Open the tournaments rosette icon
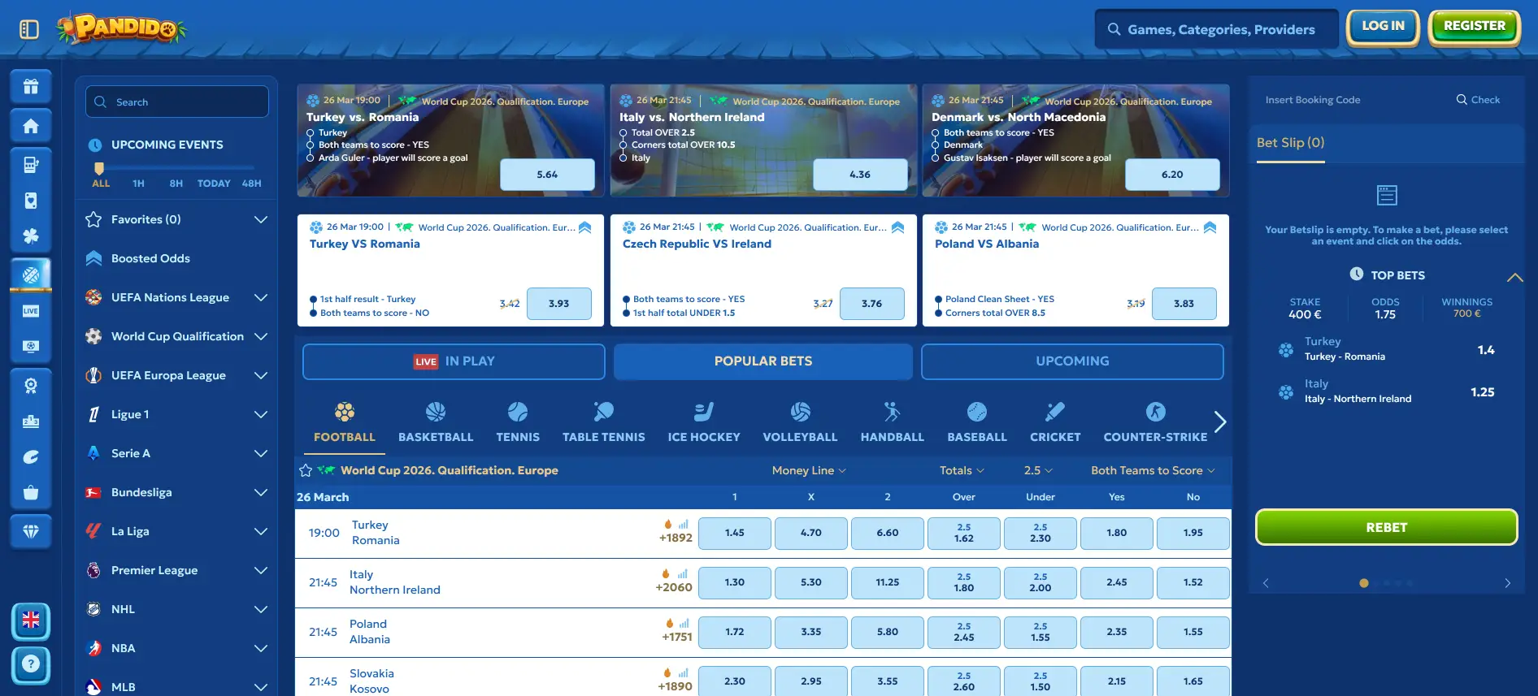This screenshot has height=696, width=1538. click(x=31, y=386)
